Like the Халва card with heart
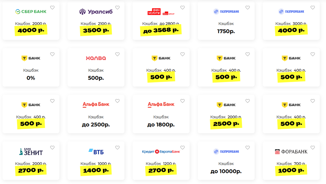326x184 pixels. [117, 54]
